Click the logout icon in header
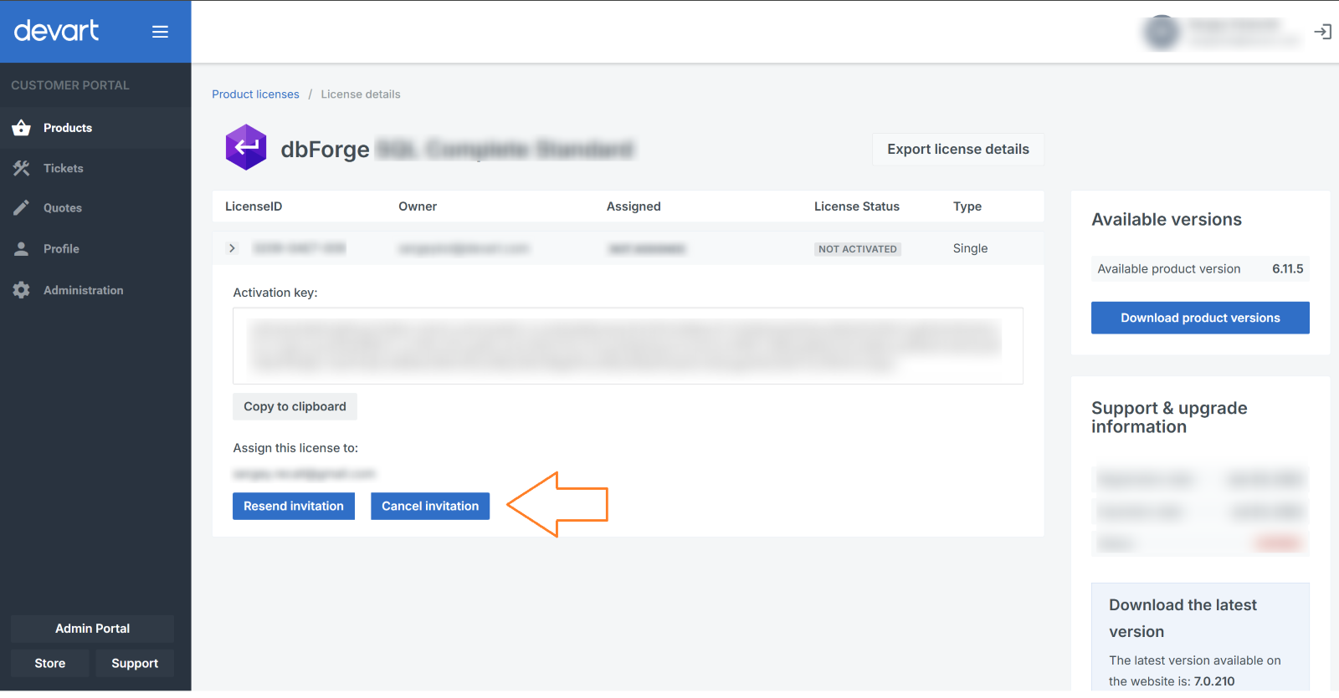The image size is (1339, 698). (x=1323, y=32)
